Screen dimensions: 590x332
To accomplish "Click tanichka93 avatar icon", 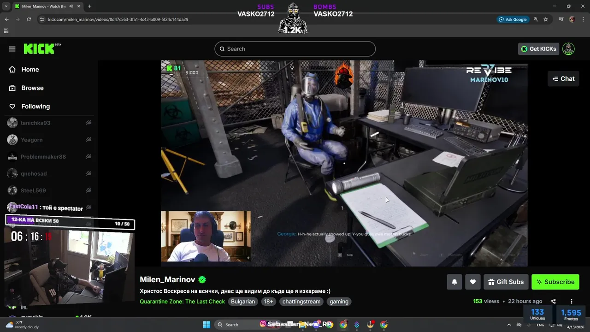I will tap(12, 123).
